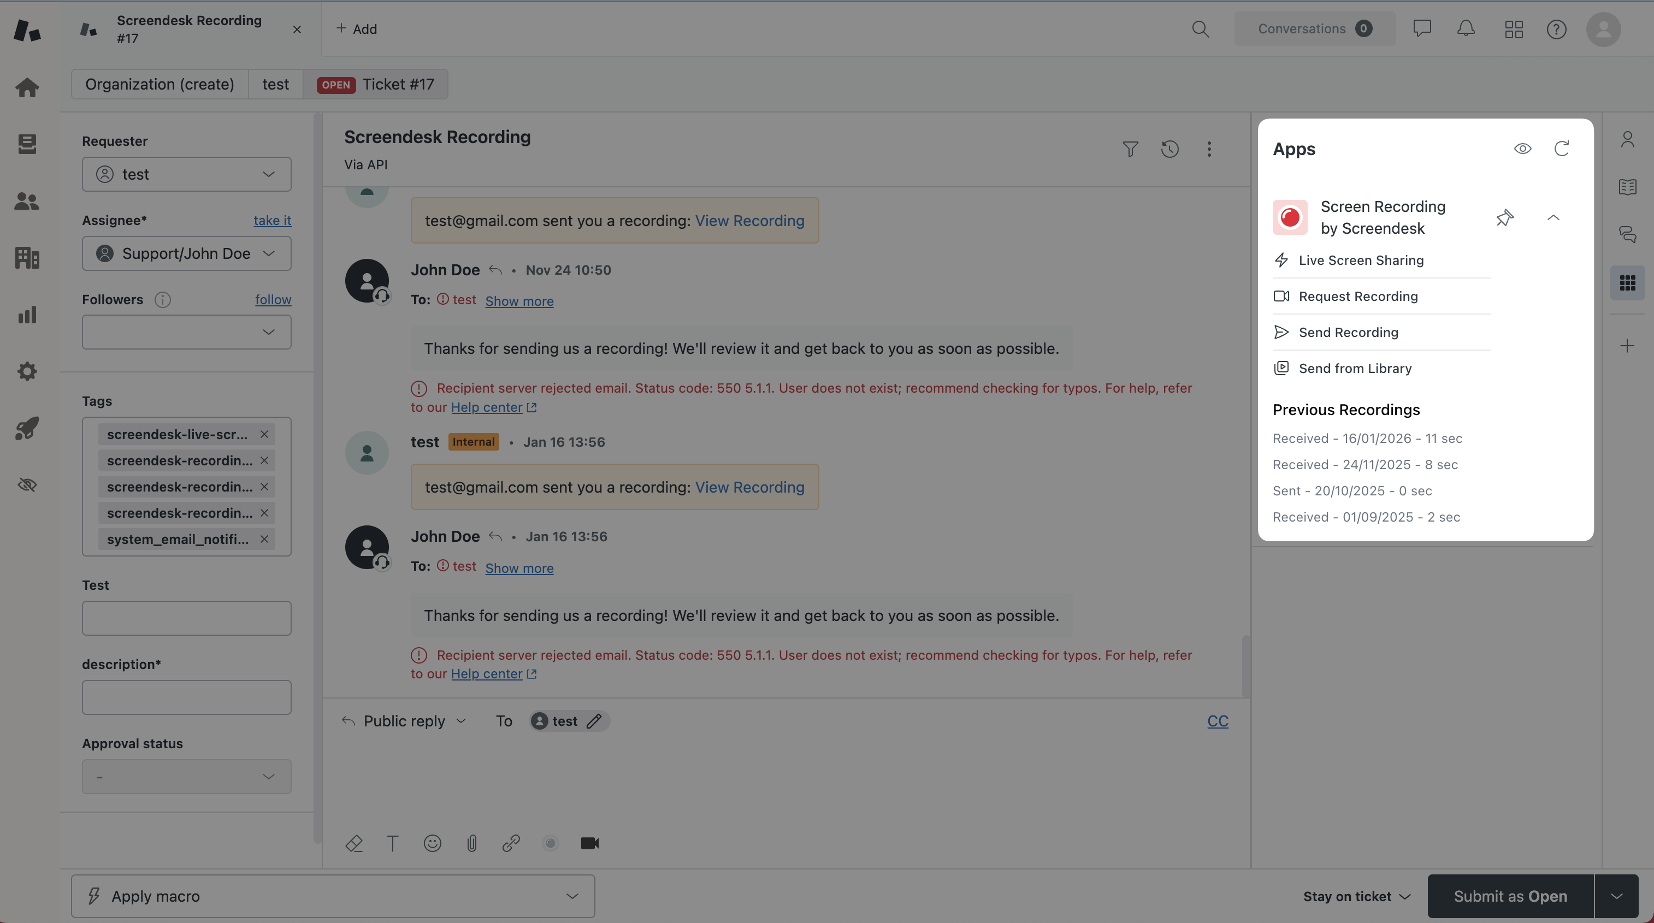Screen dimensions: 1654x923
Task: Pin the Screen Recording by Screendesk app
Action: coord(1504,217)
